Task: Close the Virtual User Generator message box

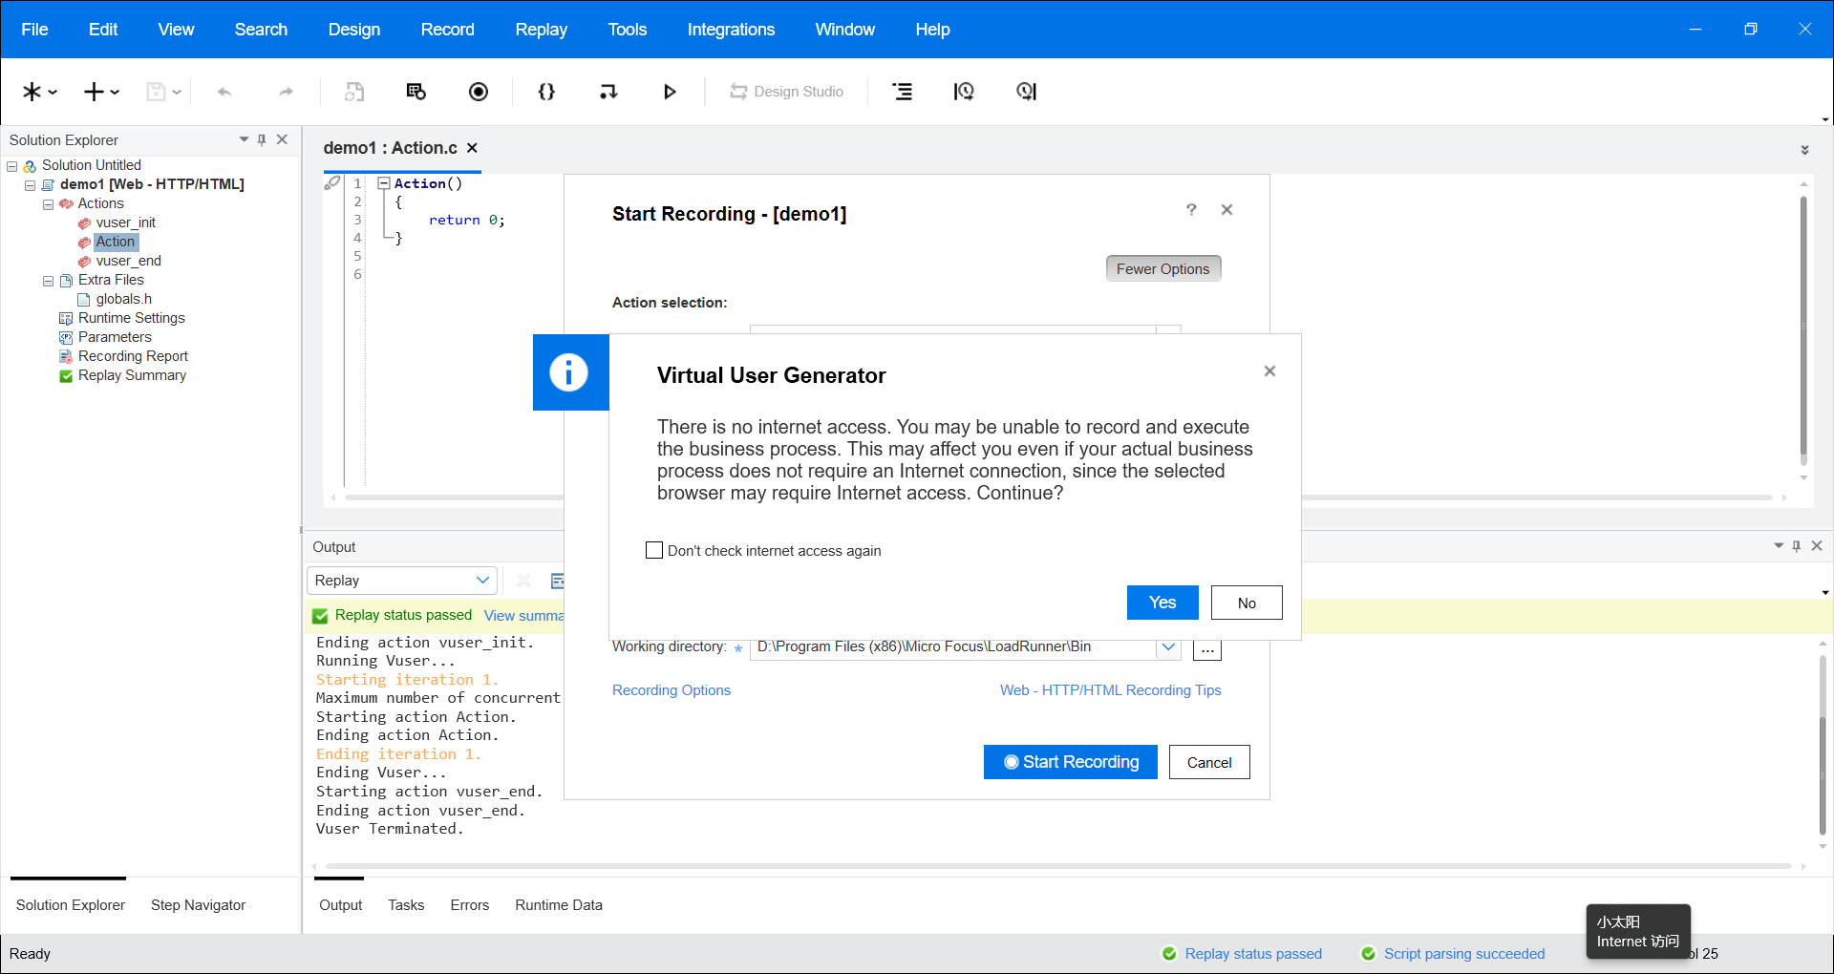Action: point(1269,371)
